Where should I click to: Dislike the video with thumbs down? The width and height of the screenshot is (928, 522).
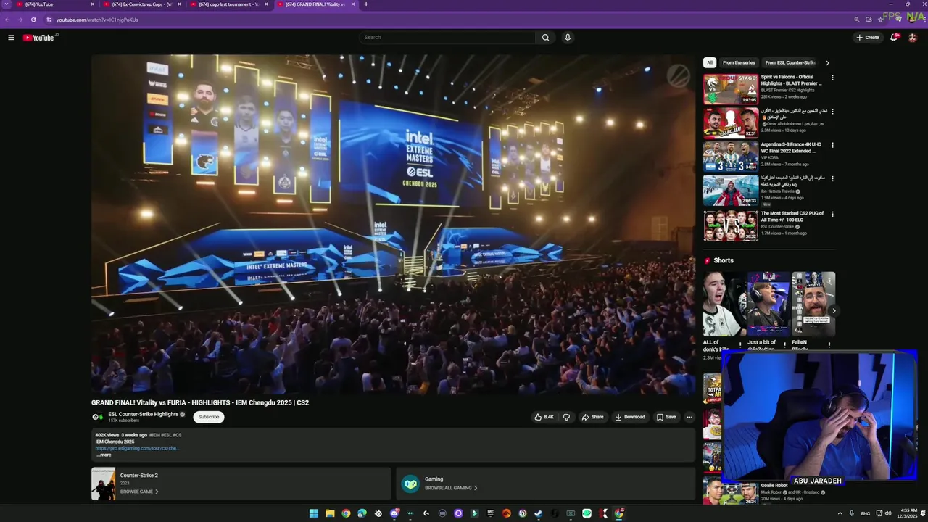click(566, 417)
